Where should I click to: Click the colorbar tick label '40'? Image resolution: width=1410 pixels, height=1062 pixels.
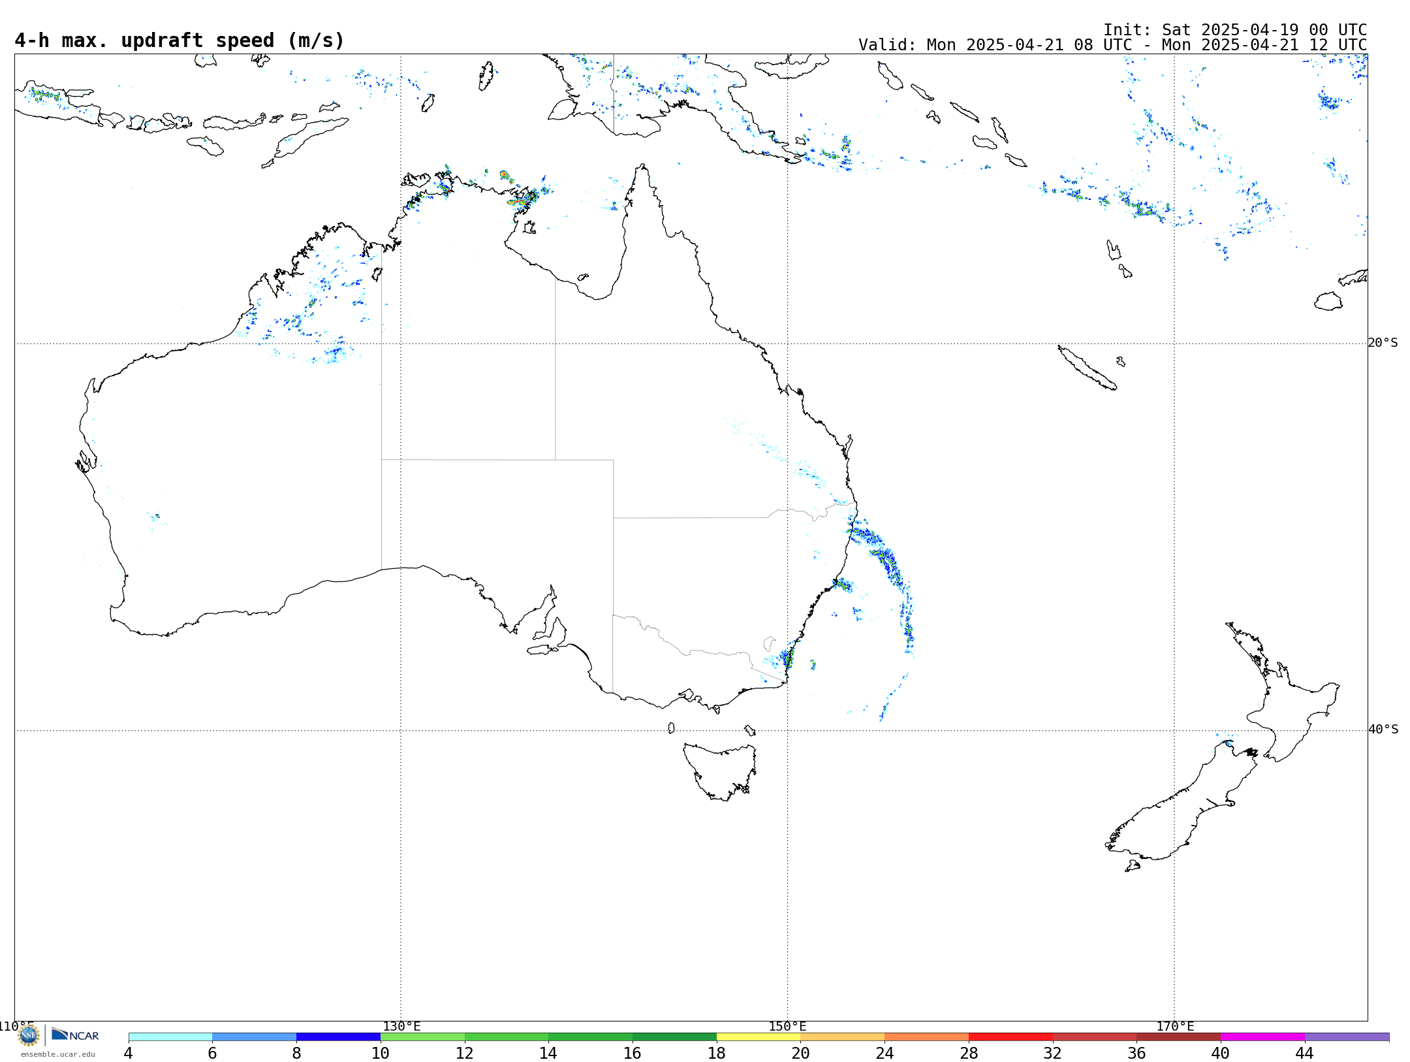(1221, 1053)
